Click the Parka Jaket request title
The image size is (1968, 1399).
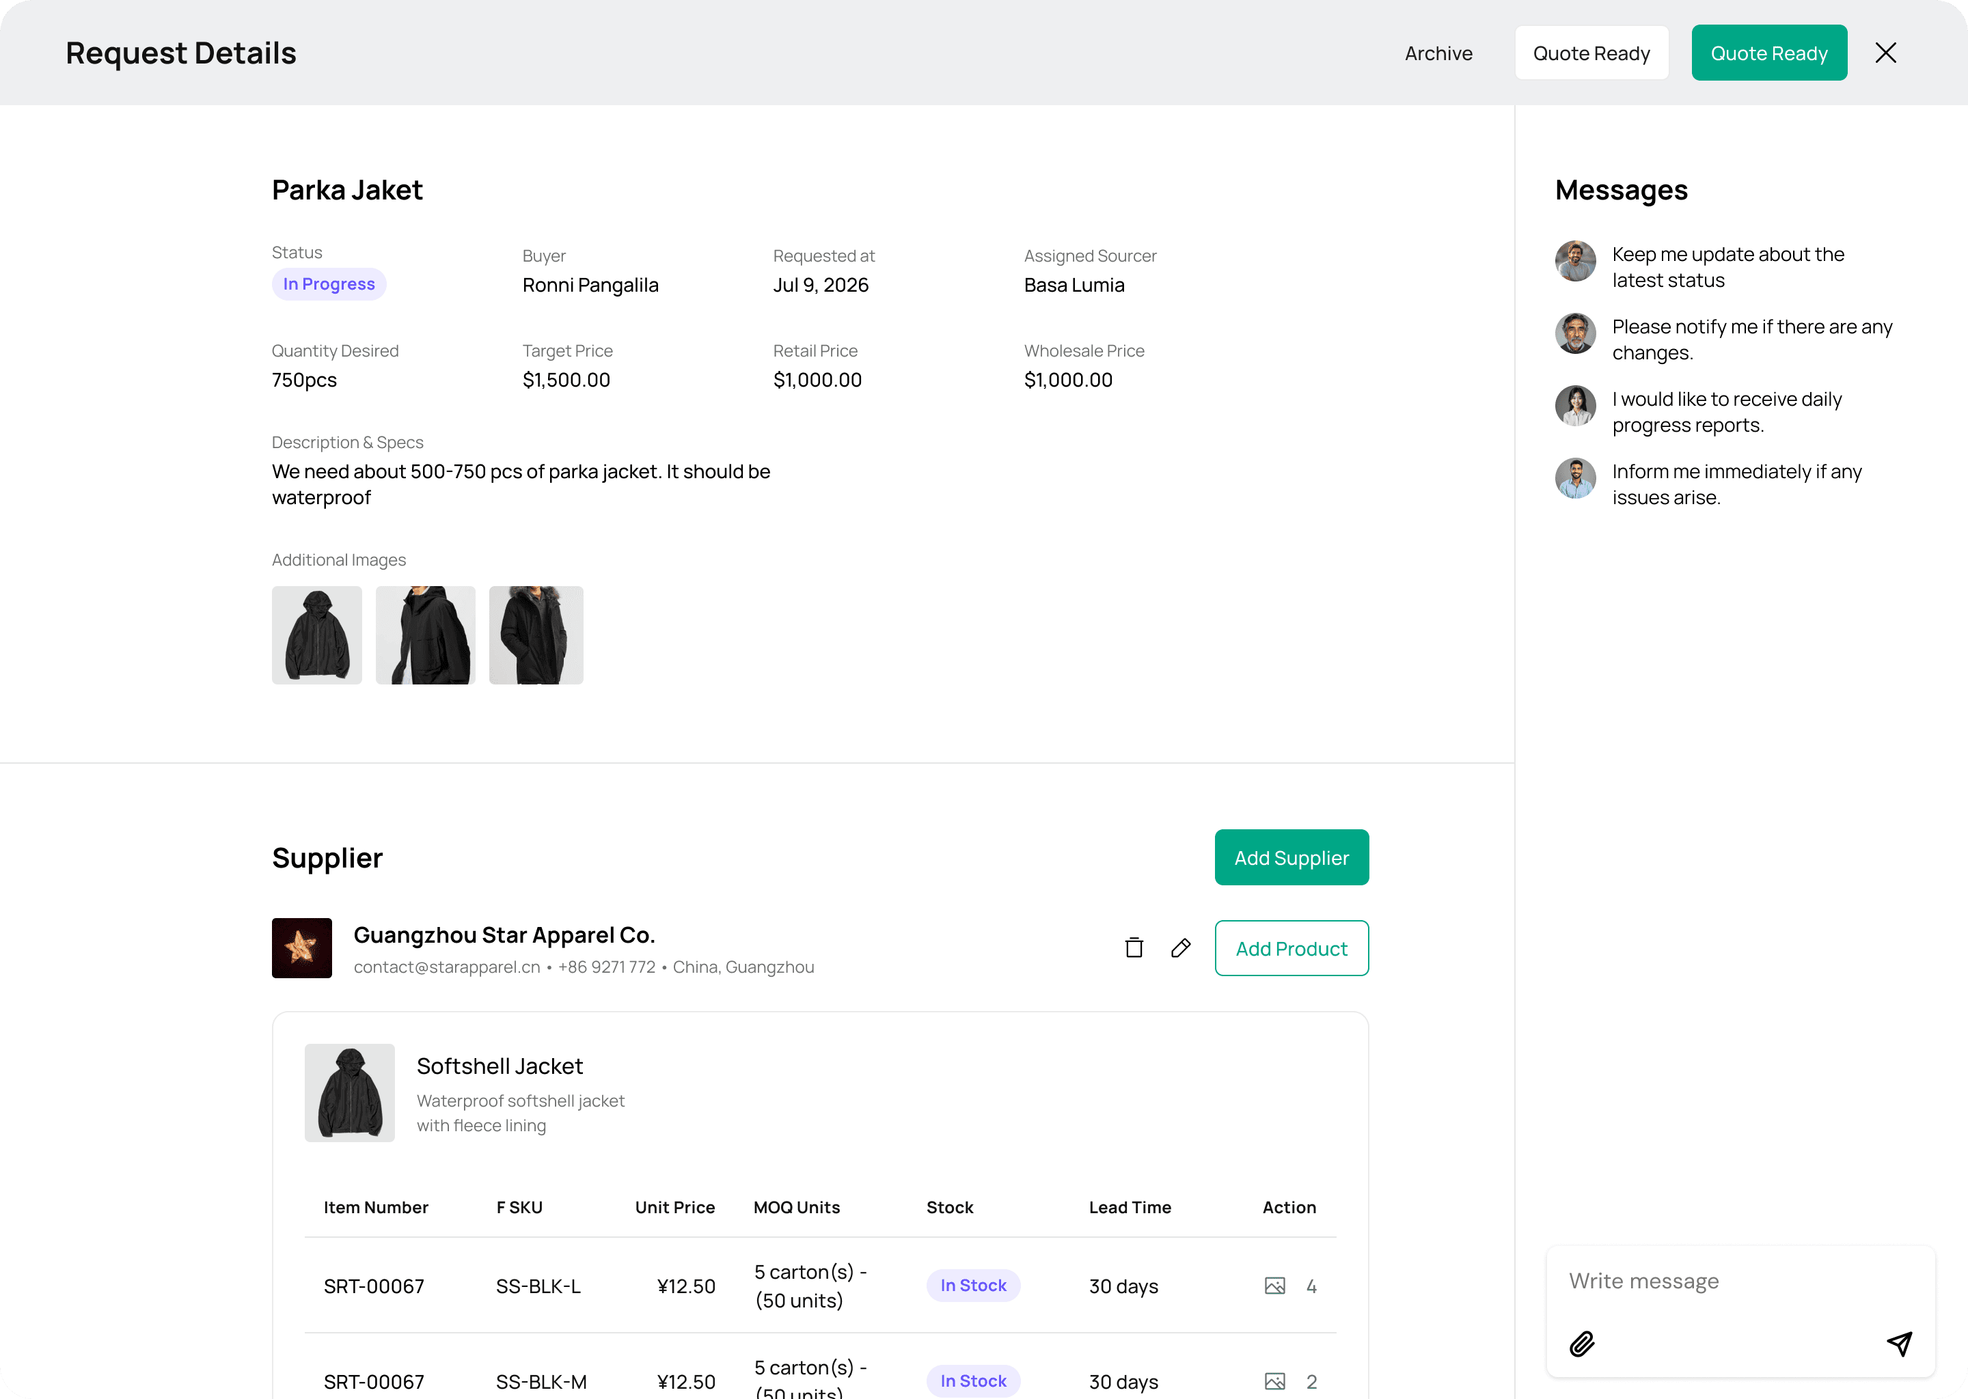(x=347, y=189)
